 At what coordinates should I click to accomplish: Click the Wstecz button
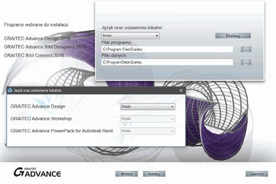click(x=127, y=174)
